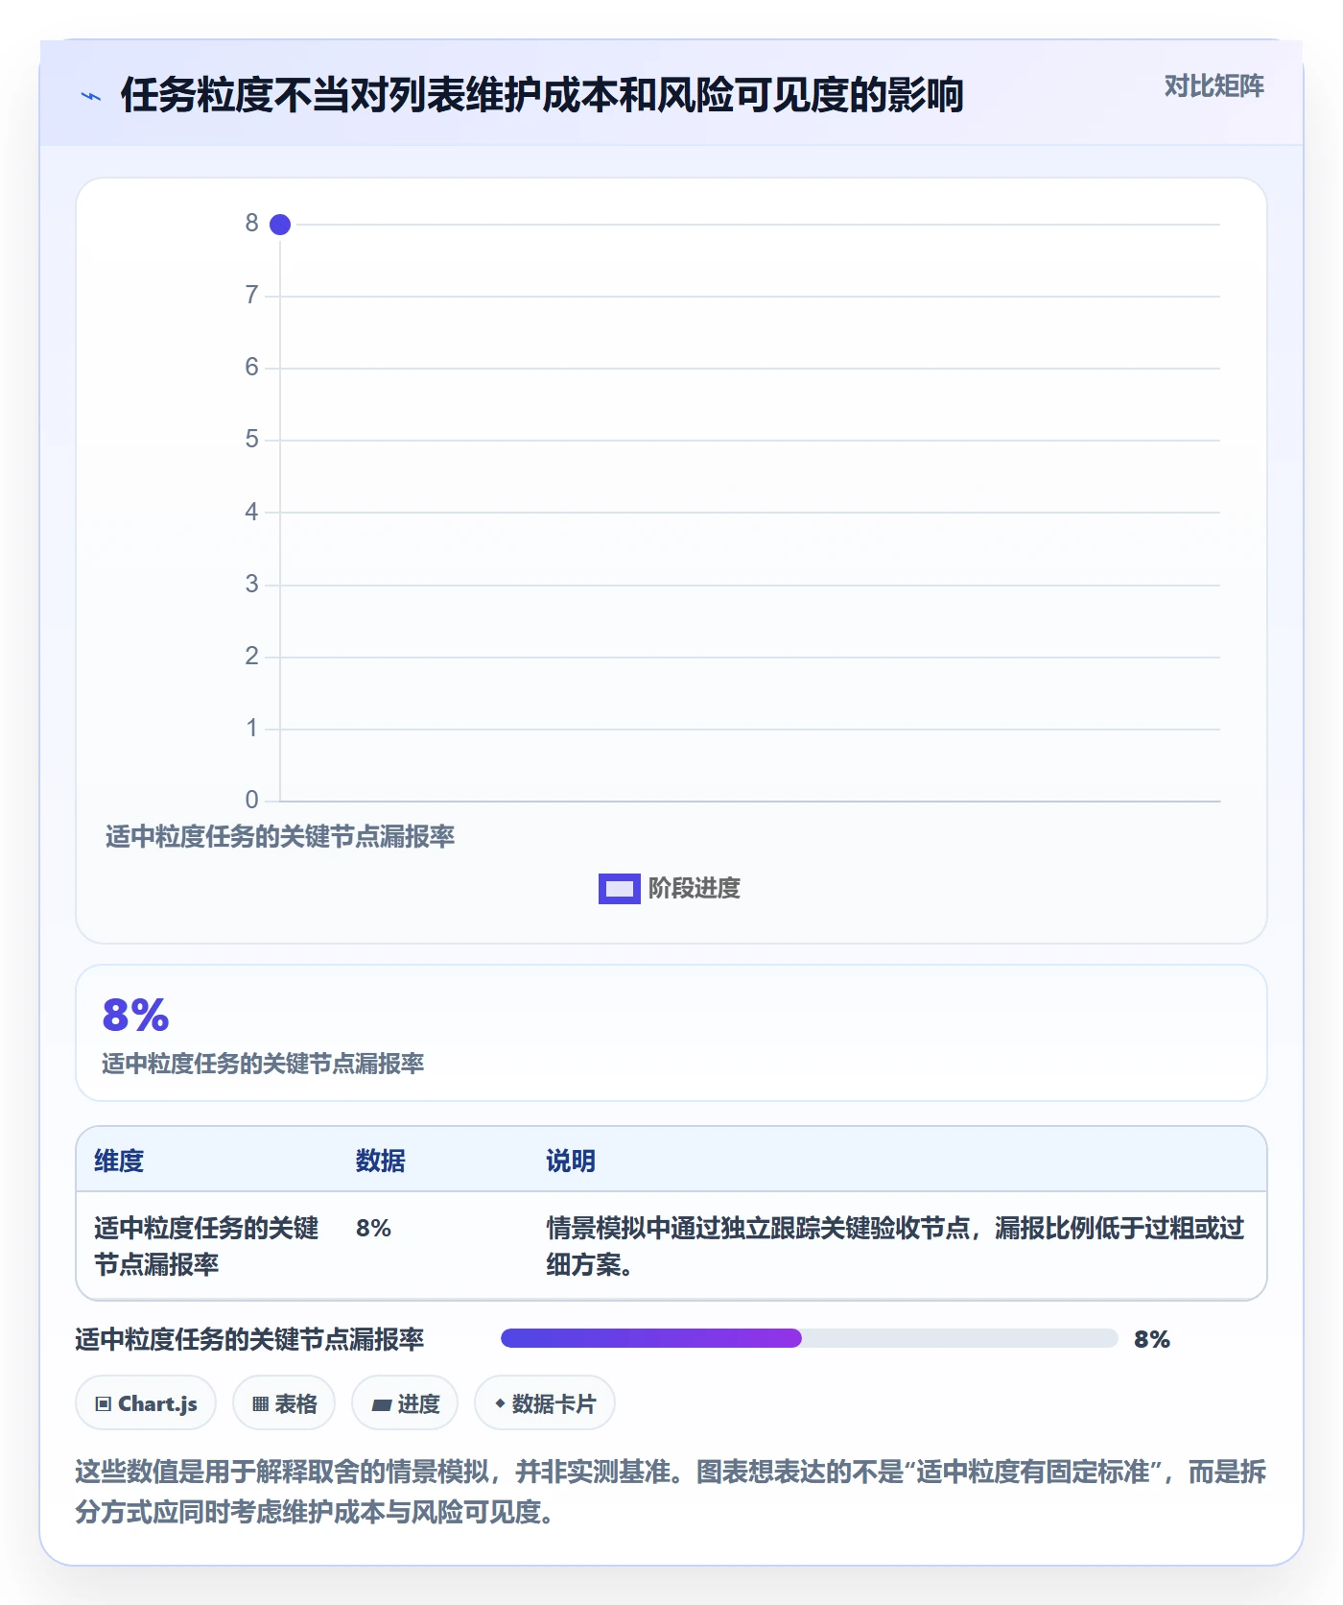The image size is (1343, 1605).
Task: Click the data point at value 8
Action: pos(280,225)
